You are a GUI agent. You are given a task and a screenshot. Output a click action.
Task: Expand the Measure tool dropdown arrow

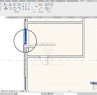(x=43, y=4)
